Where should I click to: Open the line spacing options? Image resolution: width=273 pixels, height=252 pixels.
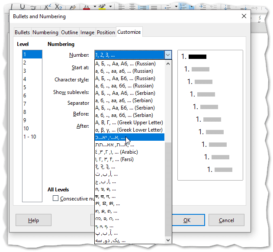(x=228, y=7)
